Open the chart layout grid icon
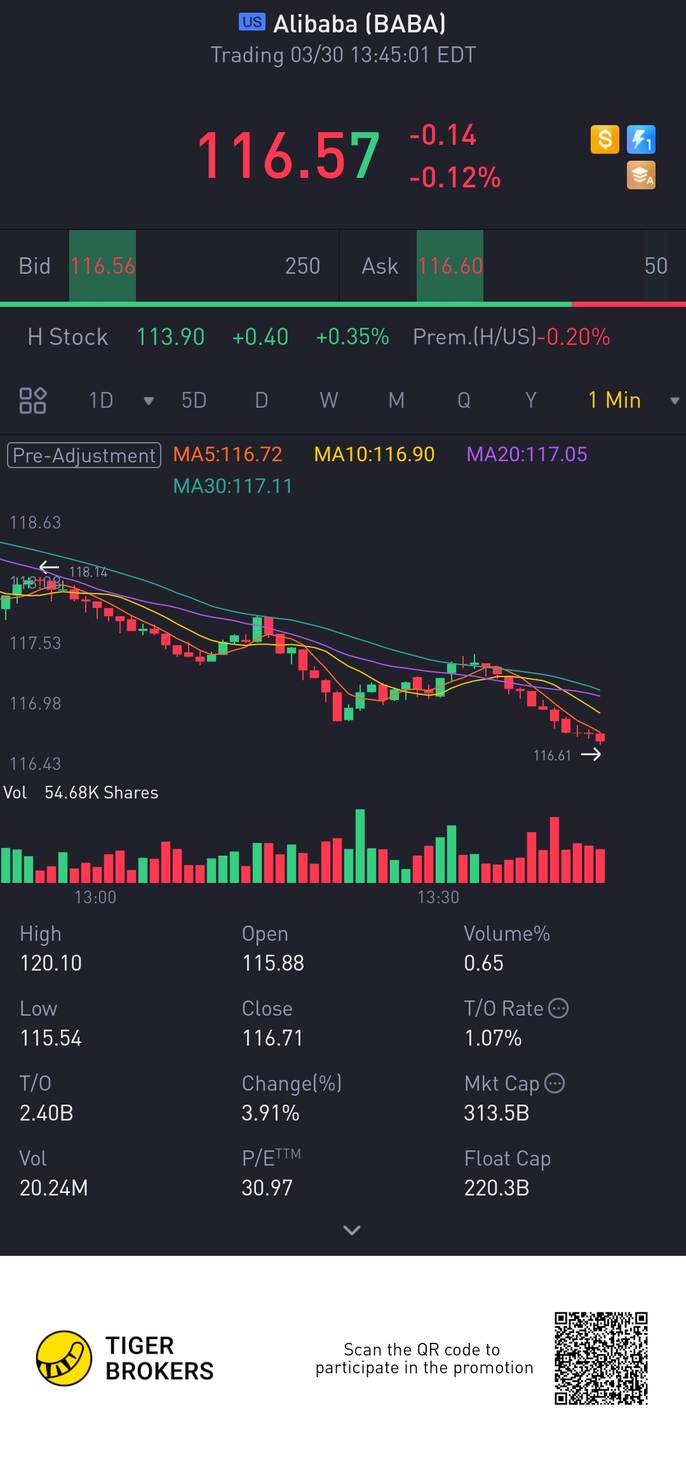 click(32, 401)
